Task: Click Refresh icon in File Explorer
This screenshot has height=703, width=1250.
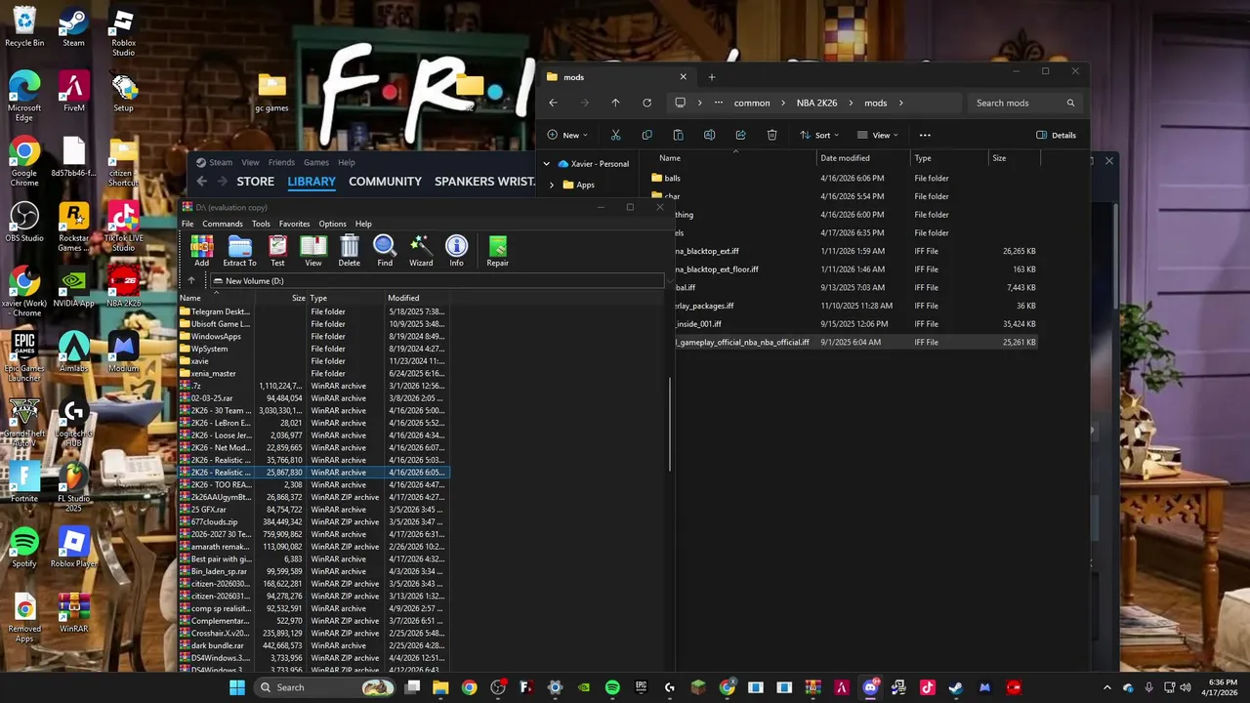Action: 646,103
